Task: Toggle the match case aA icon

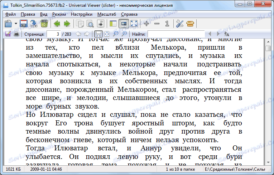Action: pos(227,34)
